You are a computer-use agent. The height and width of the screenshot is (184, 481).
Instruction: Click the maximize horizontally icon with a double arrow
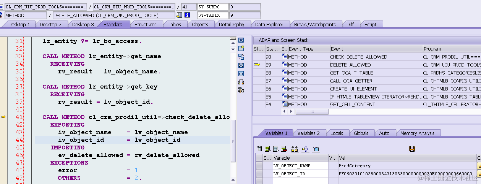(x=241, y=74)
